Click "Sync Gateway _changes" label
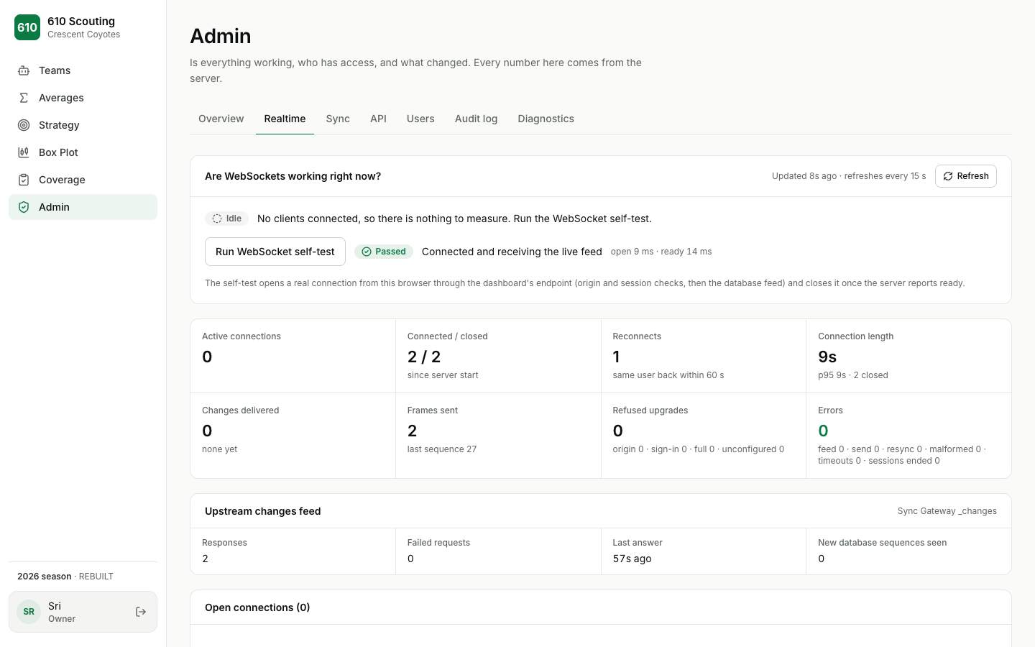 (x=947, y=511)
